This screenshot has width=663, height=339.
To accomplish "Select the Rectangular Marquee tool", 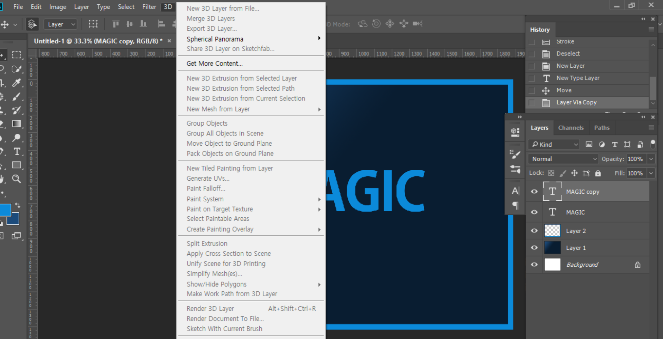I will pos(17,55).
